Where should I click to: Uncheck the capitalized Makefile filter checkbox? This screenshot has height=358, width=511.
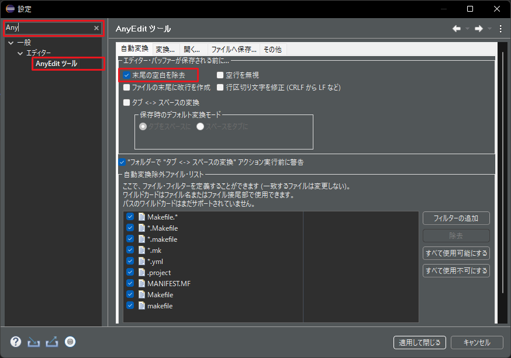130,294
